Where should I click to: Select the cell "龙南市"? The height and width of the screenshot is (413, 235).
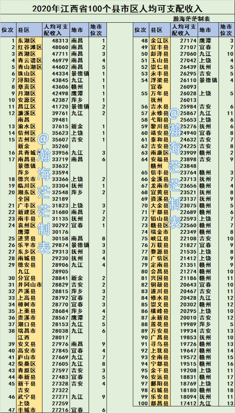pyautogui.click(x=159, y=186)
